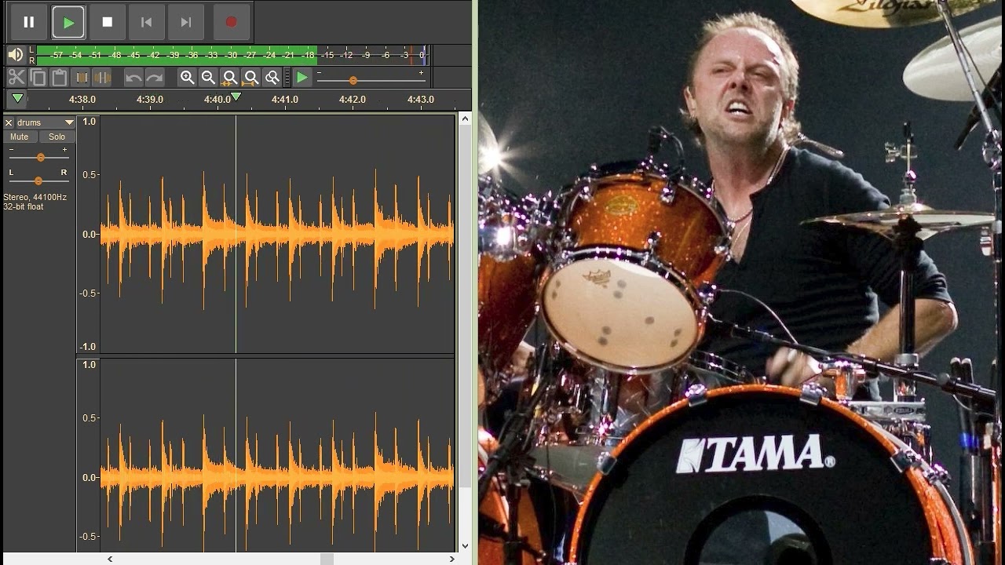Adjust the playback speed slider

tap(371, 79)
